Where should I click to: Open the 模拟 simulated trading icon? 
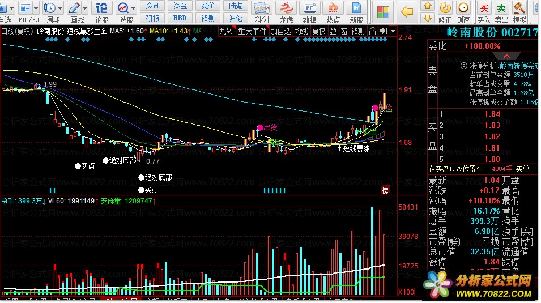519,7
